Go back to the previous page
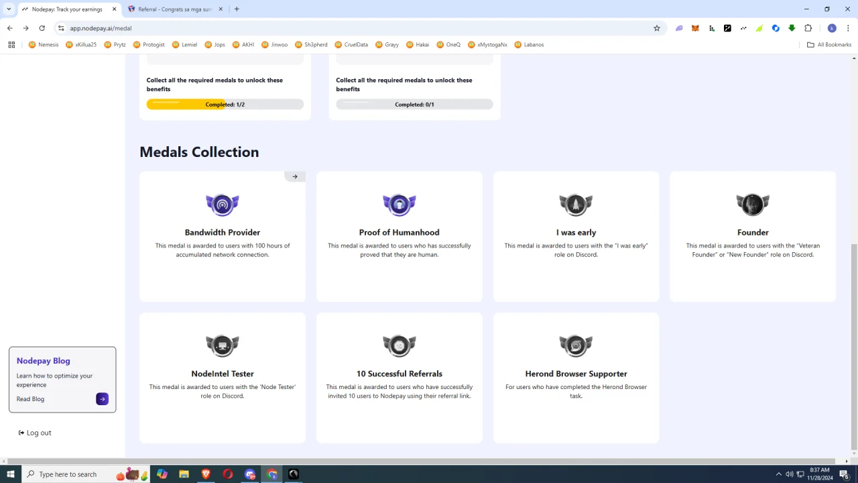This screenshot has height=483, width=858. (9, 28)
